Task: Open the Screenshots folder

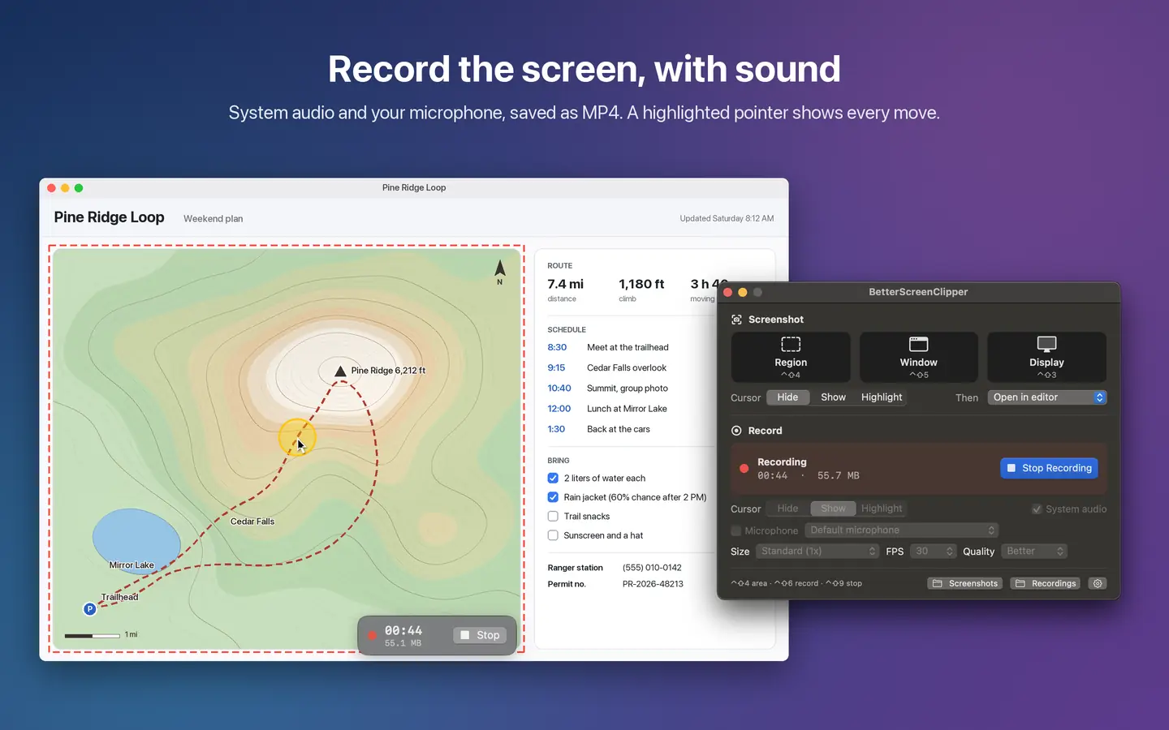Action: (x=964, y=583)
